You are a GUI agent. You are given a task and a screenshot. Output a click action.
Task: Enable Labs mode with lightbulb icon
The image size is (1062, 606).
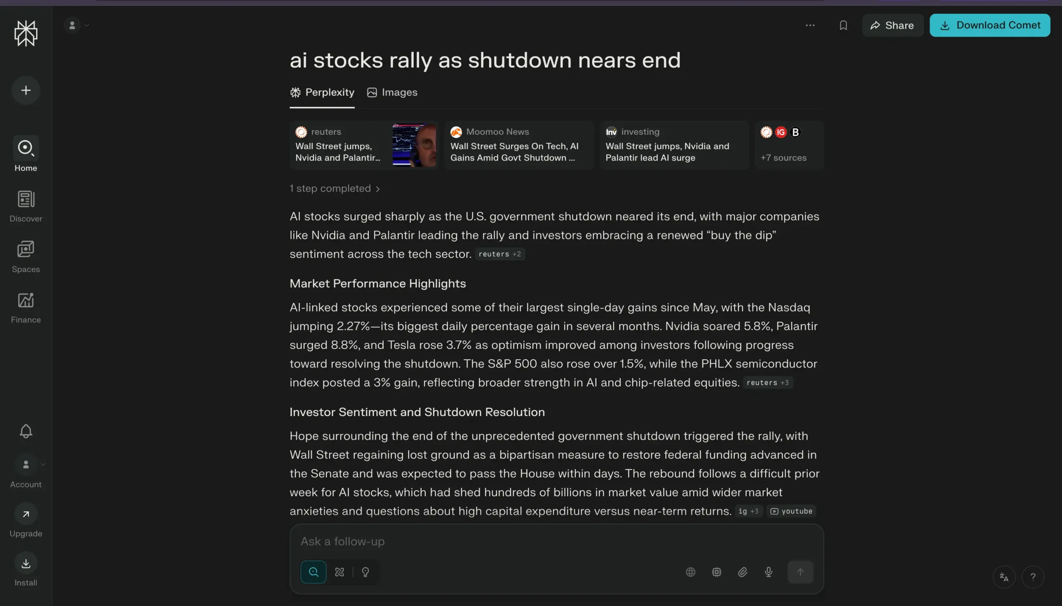point(365,572)
